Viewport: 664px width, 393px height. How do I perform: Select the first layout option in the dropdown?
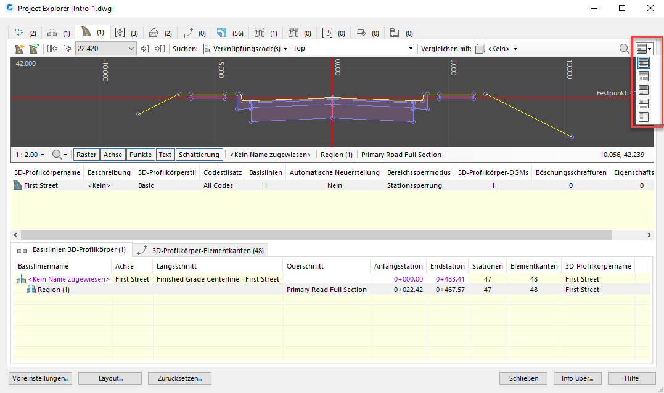point(643,63)
